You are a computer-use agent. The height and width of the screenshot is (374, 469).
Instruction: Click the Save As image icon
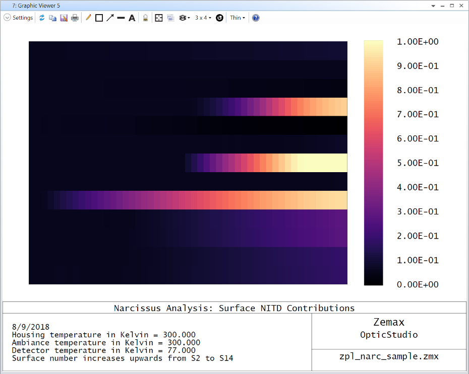click(64, 18)
